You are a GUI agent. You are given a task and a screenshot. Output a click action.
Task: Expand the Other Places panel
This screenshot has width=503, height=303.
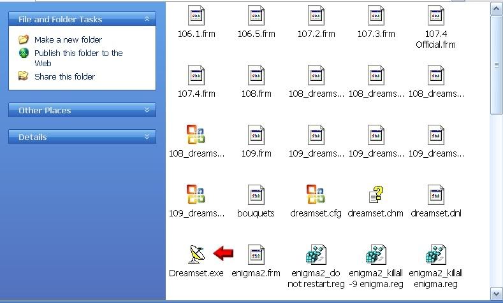[147, 110]
